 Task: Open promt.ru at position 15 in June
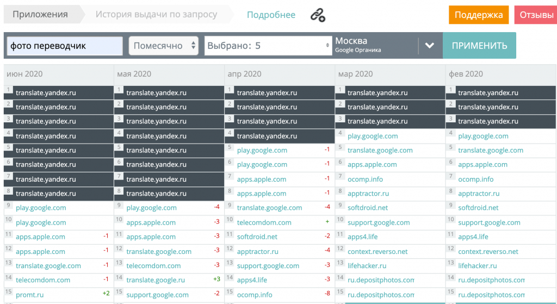click(29, 295)
